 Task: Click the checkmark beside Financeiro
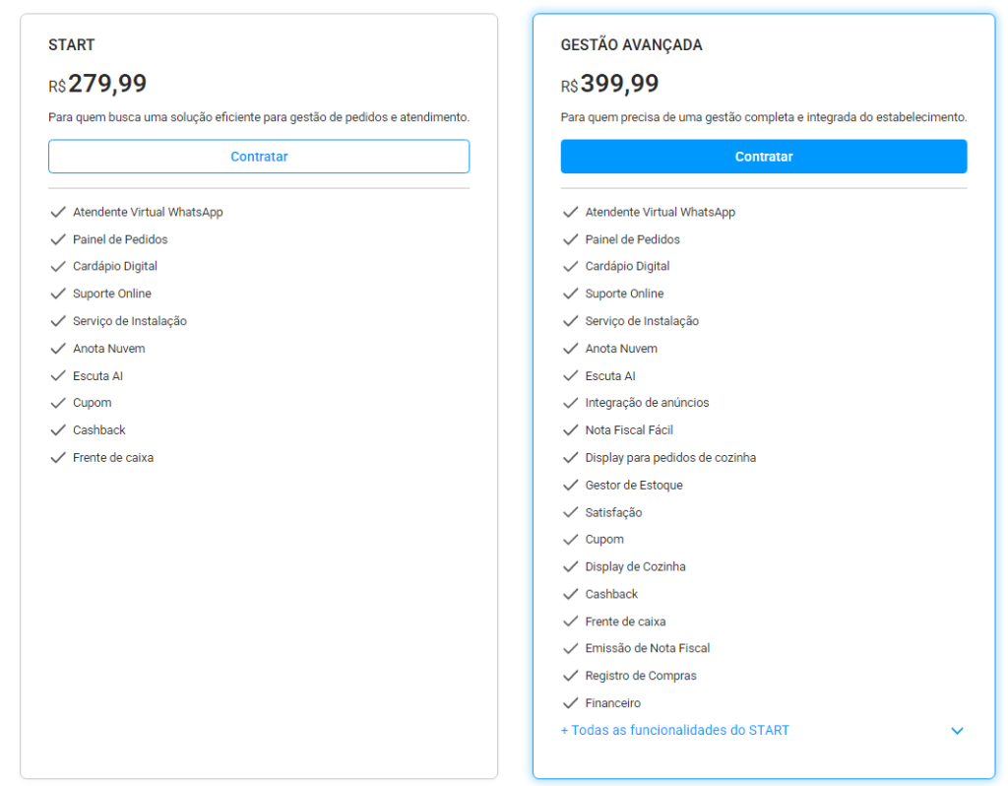tap(570, 703)
